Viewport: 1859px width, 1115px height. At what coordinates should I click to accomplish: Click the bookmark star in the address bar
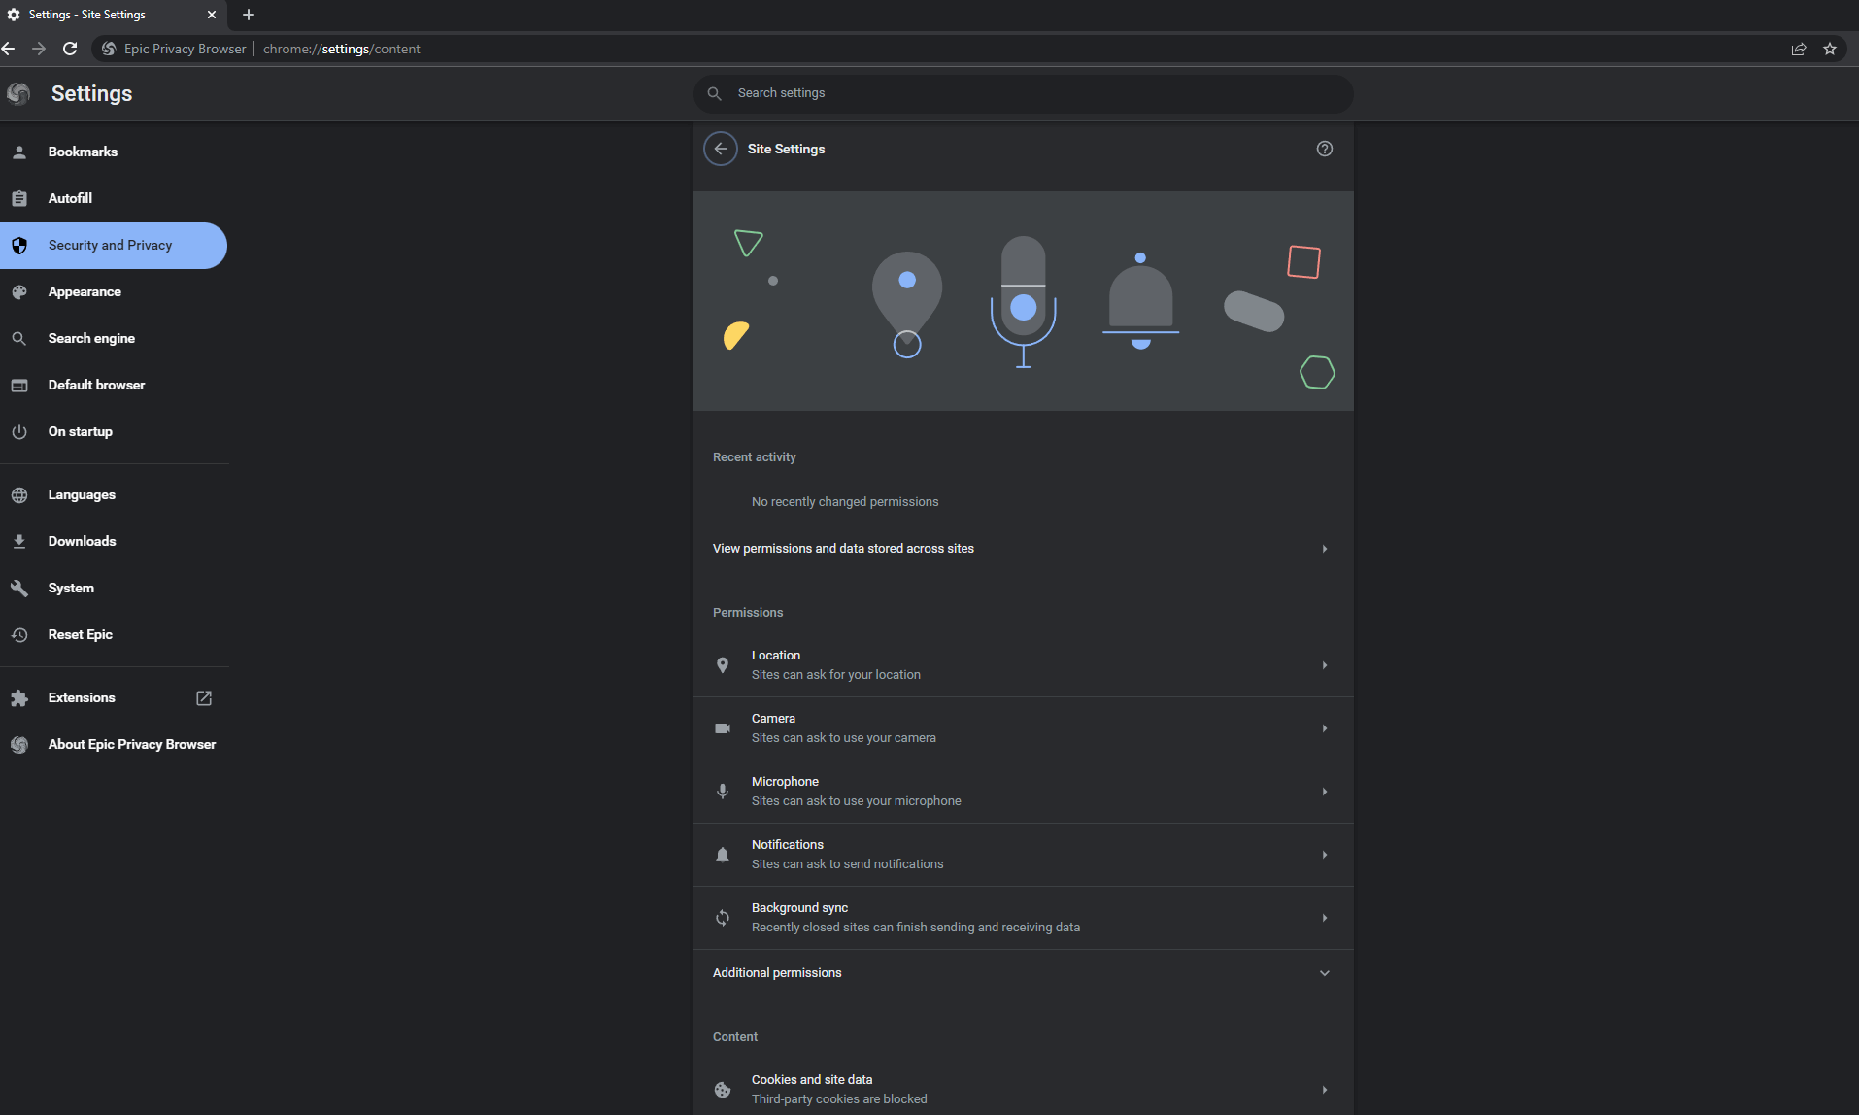click(1831, 48)
